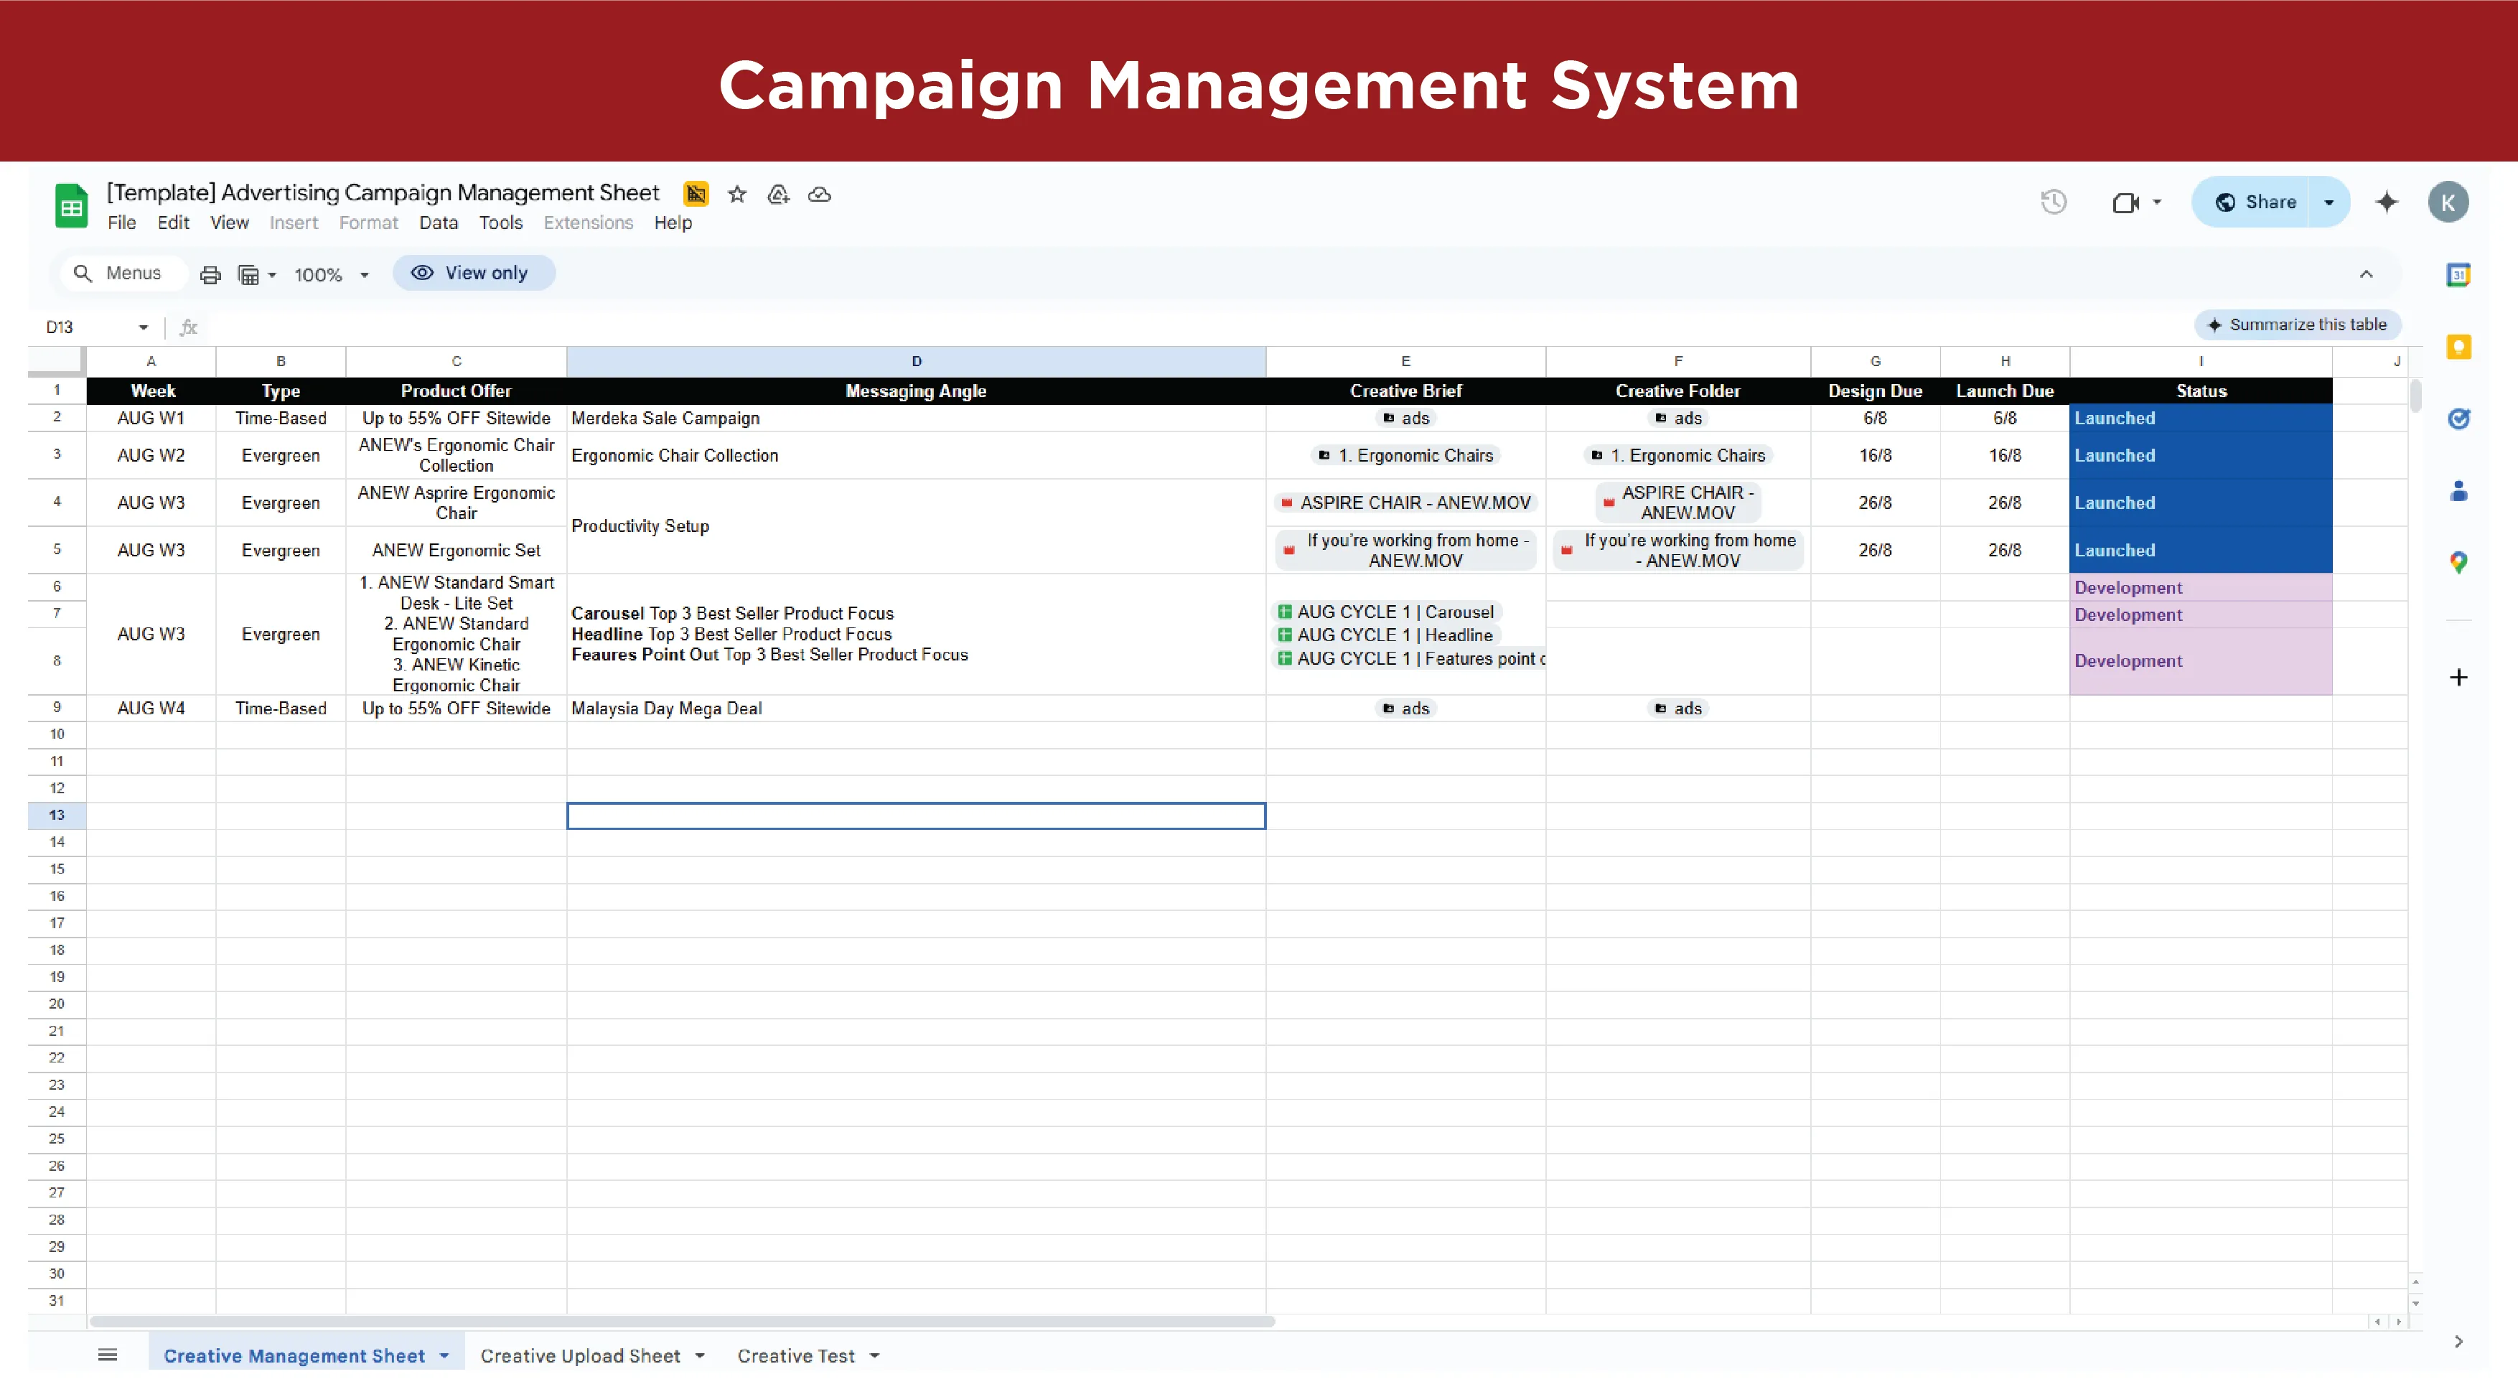Open 1. Ergonomic Chairs creative brief link
The height and width of the screenshot is (1397, 2518).
[x=1405, y=456]
